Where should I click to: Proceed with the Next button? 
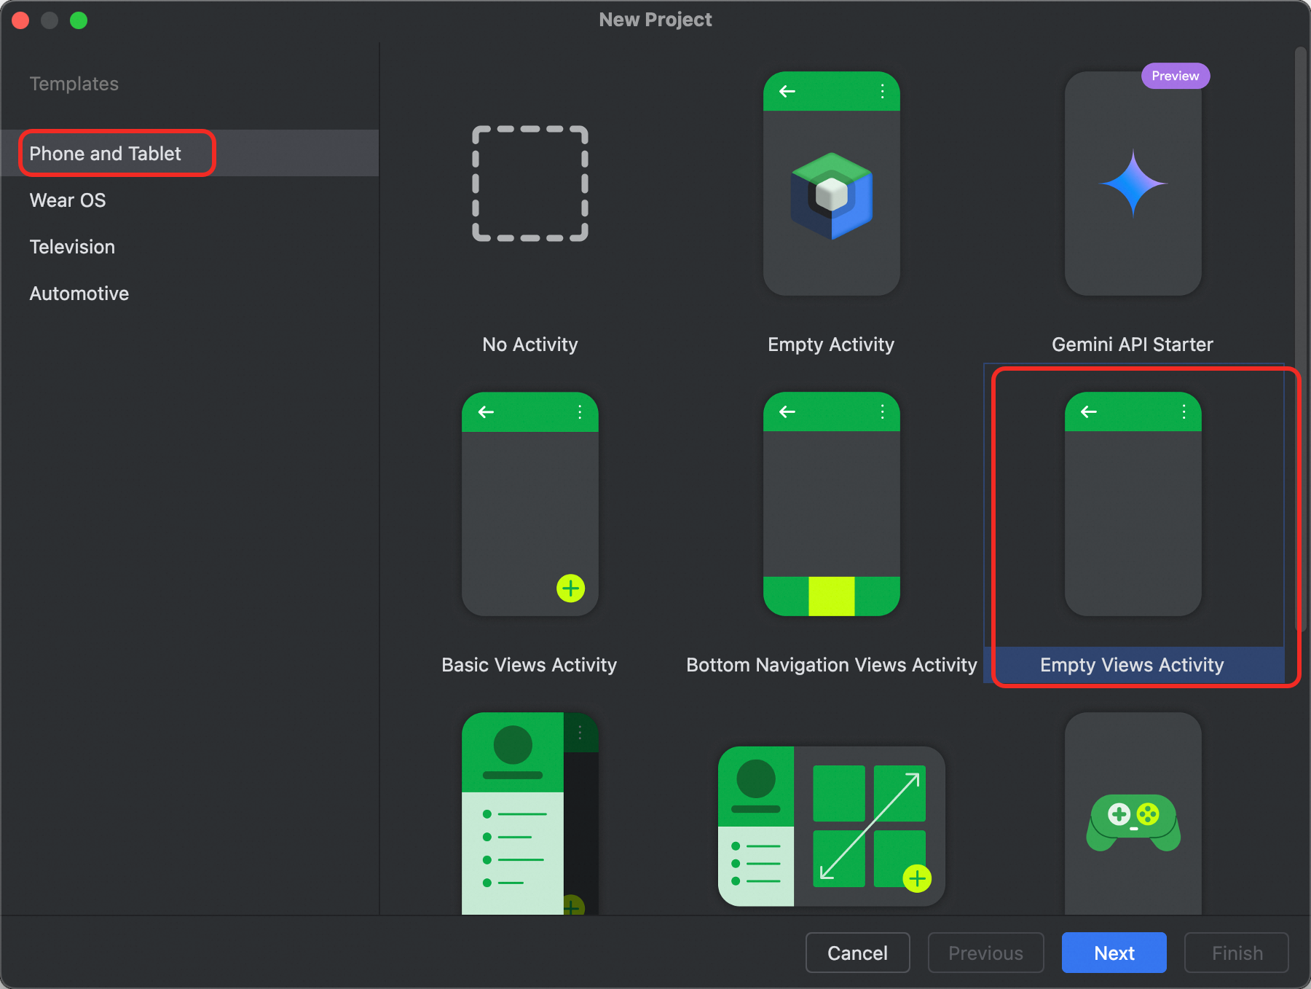(x=1114, y=953)
